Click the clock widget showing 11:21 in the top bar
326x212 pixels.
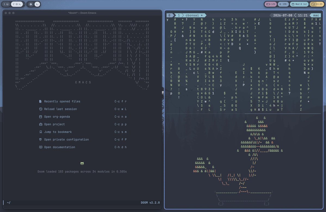click(x=317, y=4)
